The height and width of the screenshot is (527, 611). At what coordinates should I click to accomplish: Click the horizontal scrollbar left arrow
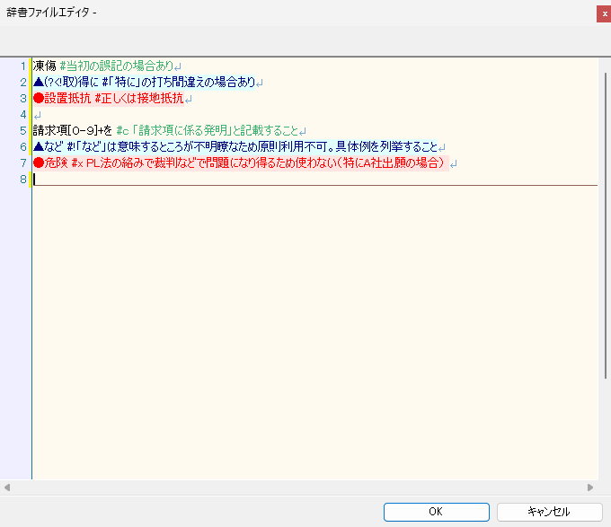(6, 487)
